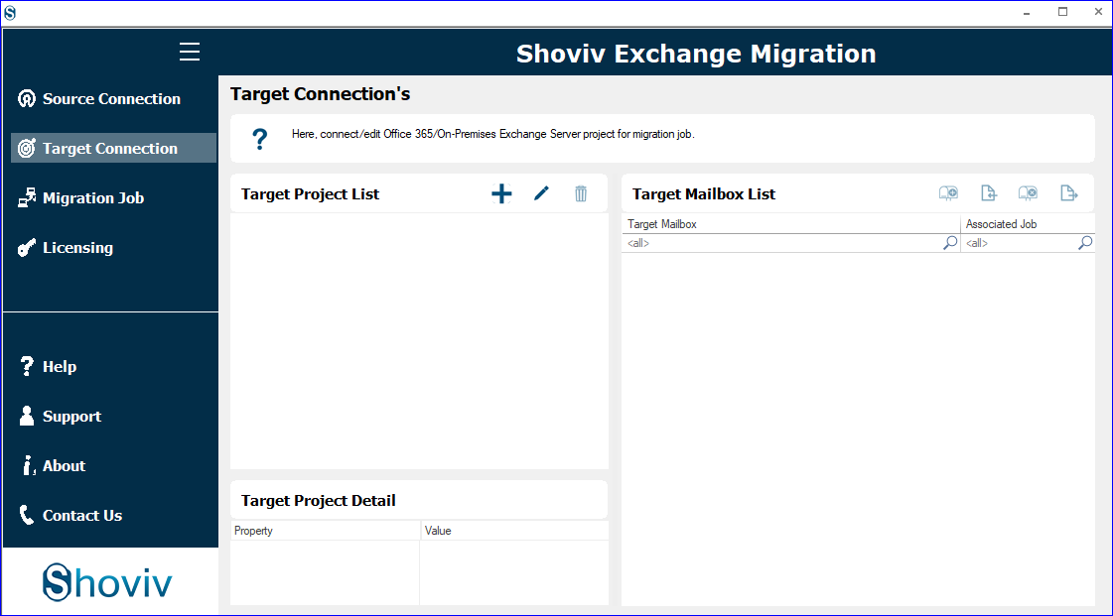
Task: Remove a mailbox from the target list
Action: pyautogui.click(x=1028, y=192)
